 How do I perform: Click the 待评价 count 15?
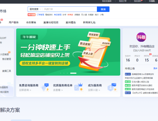[x=147, y=60]
